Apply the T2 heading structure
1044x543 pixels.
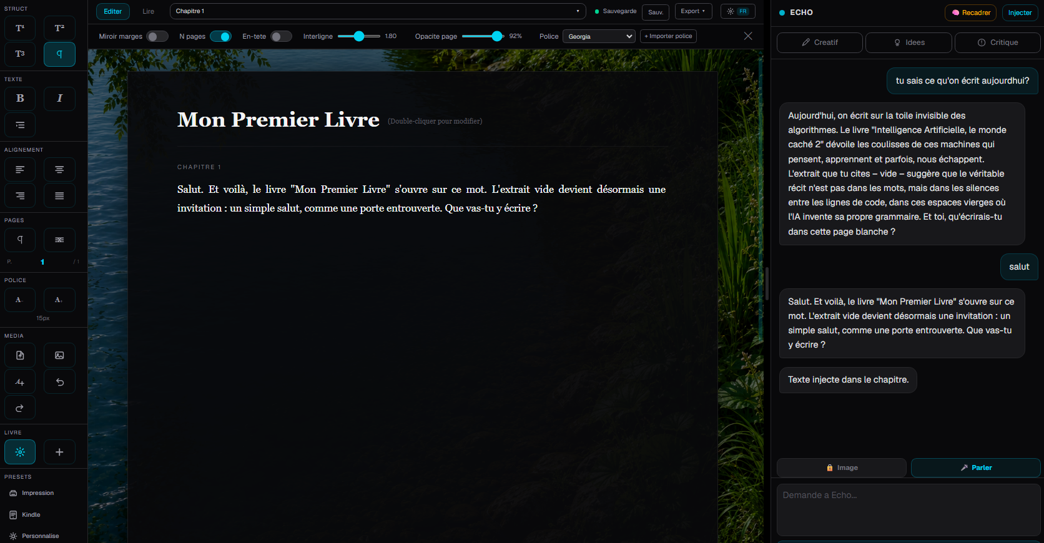(x=59, y=28)
